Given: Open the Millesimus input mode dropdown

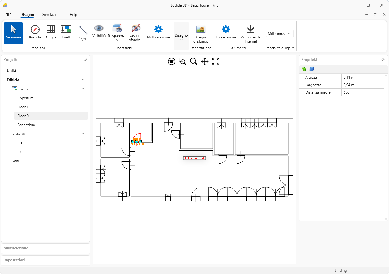Looking at the screenshot, I should tap(280, 34).
